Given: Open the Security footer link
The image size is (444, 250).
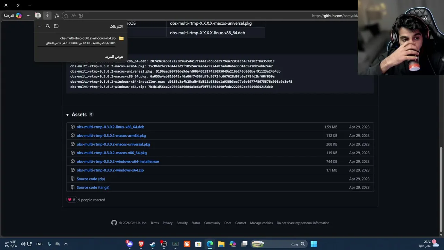Looking at the screenshot, I should pyautogui.click(x=182, y=223).
